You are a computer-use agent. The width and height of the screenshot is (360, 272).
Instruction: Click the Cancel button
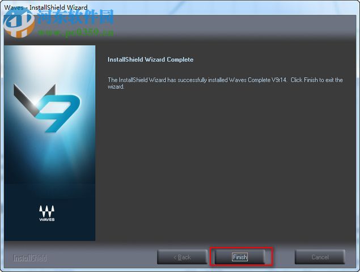pos(320,257)
